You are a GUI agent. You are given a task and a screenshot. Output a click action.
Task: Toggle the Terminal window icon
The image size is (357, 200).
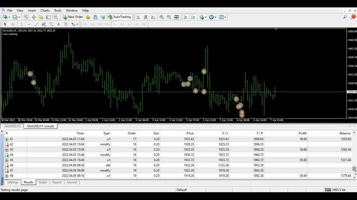click(49, 17)
